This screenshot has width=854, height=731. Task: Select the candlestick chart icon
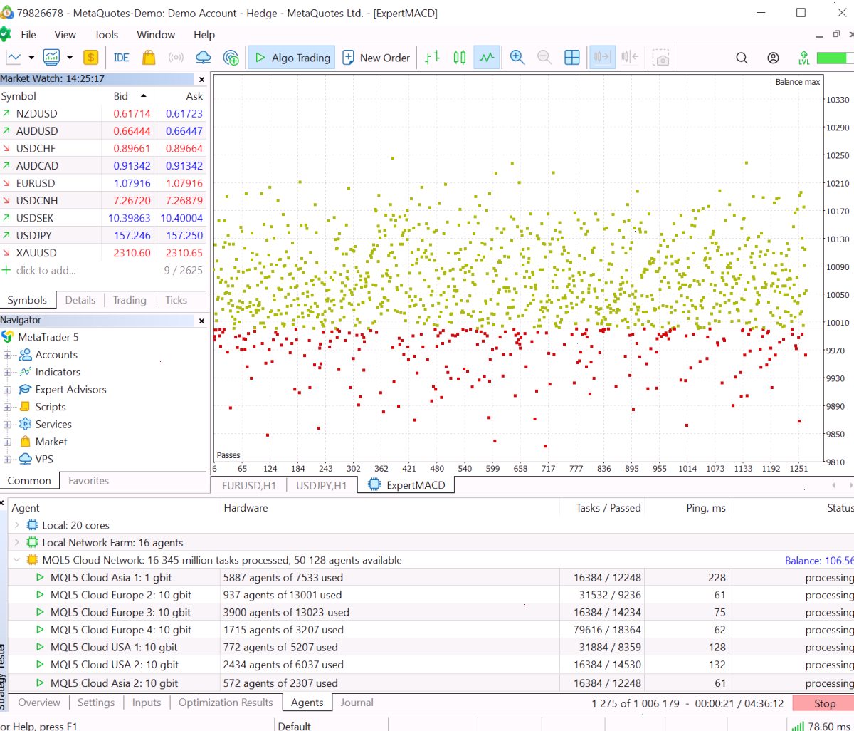[460, 58]
